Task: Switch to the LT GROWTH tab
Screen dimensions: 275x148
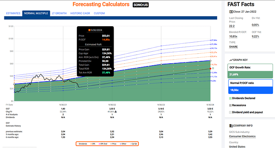Action: (x=59, y=13)
